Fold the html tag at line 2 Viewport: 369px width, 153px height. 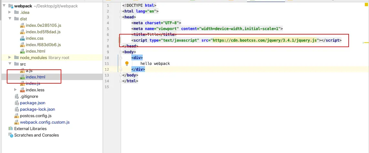click(121, 11)
